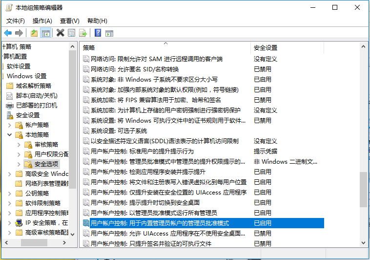Viewport: 370px width, 260px height.
Task: Expand the 帐户策略 tree node
Action: click(10, 125)
